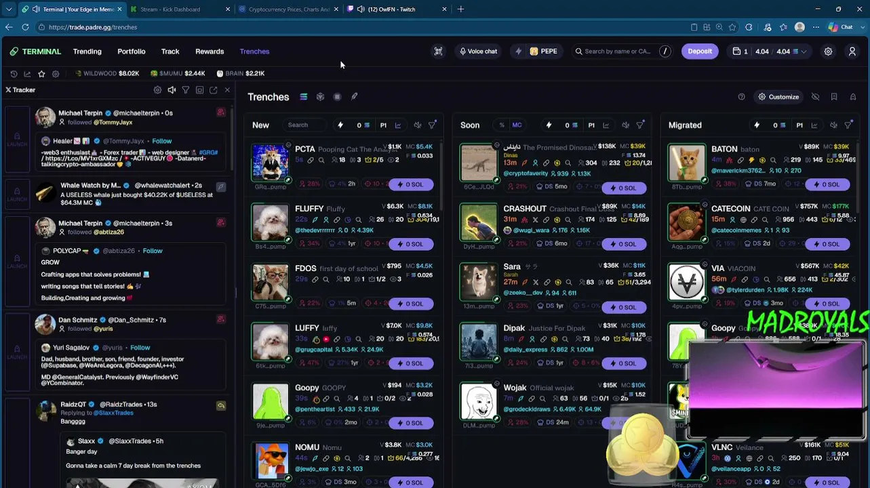870x488 pixels.
Task: Select the percent option in Soon column
Action: (x=502, y=125)
